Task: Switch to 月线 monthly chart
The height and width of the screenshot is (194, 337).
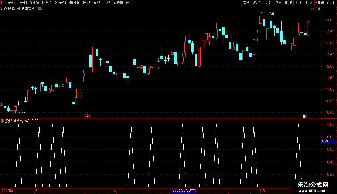Action: (106, 3)
